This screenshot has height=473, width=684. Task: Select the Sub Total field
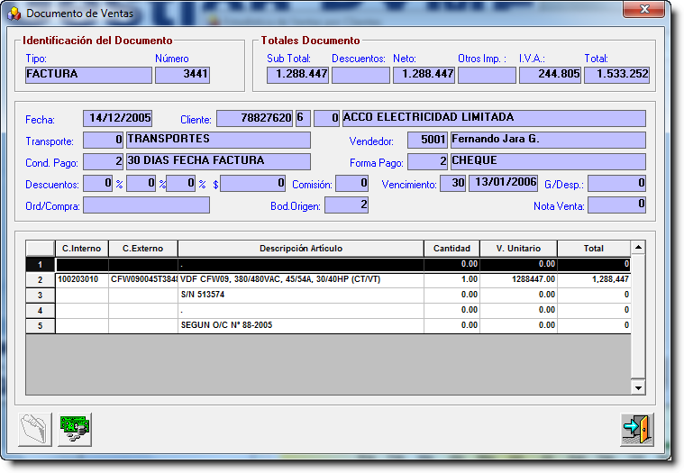(x=297, y=75)
